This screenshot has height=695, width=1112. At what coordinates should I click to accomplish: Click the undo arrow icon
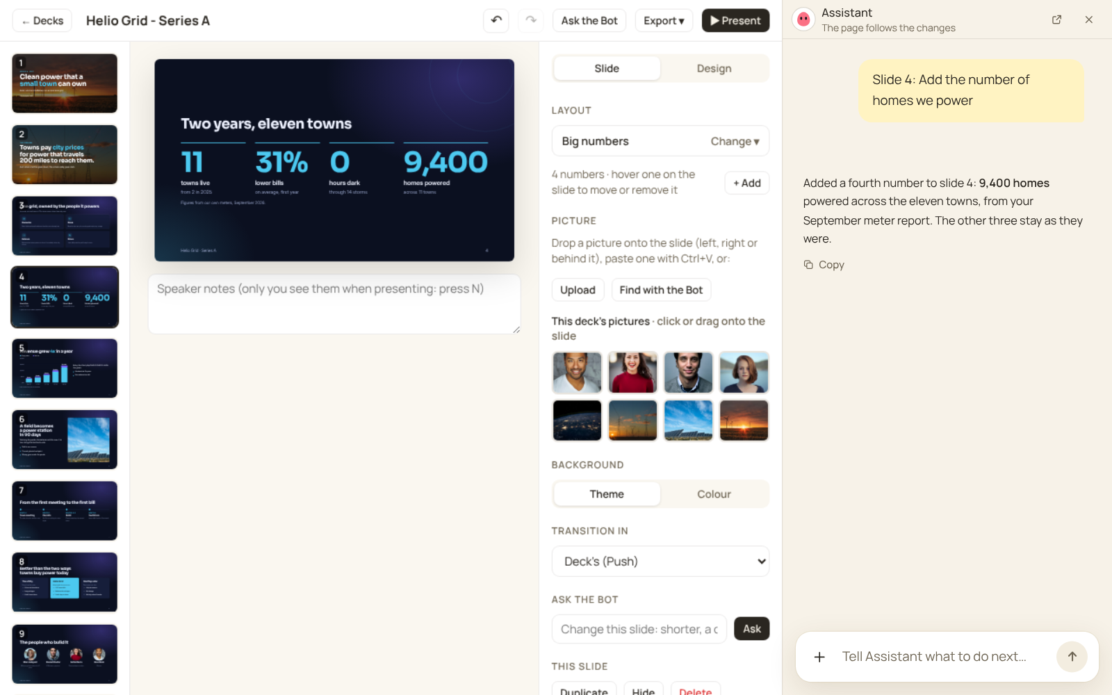(x=496, y=20)
